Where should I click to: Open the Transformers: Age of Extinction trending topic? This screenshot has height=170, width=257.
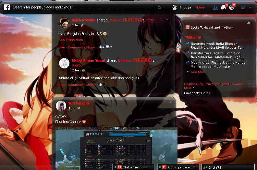click(217, 55)
